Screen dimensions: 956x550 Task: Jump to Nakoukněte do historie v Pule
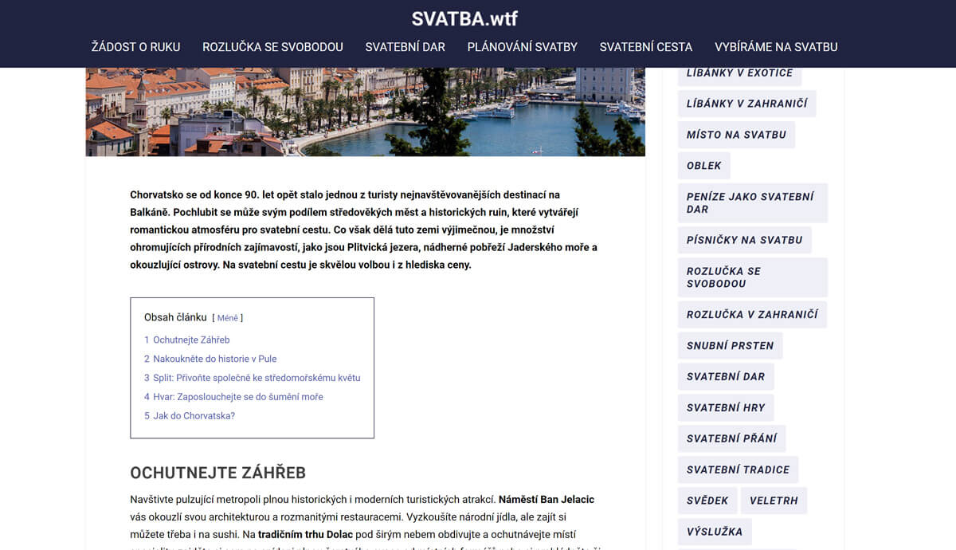pyautogui.click(x=214, y=359)
